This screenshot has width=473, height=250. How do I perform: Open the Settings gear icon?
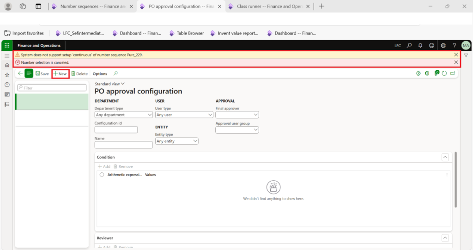[x=443, y=45]
